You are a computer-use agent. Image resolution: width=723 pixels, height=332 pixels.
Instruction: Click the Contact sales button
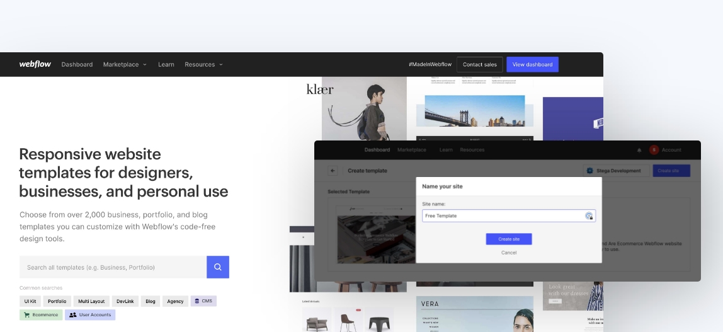click(x=479, y=64)
